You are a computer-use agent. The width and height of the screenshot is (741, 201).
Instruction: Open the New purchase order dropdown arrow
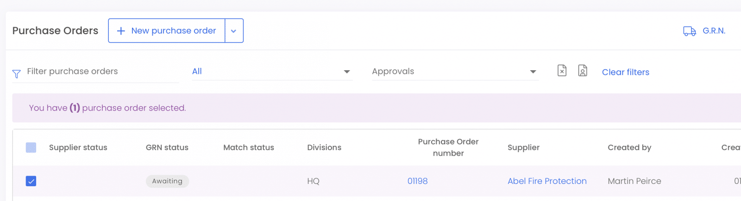(x=234, y=31)
